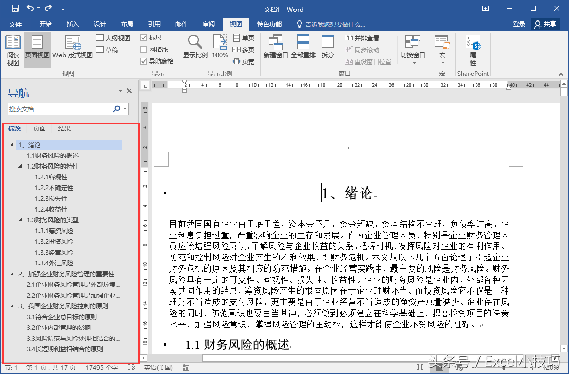569x374 pixels.
Task: Collapse the 1.2财务风险的特性 heading
Action: 20,167
